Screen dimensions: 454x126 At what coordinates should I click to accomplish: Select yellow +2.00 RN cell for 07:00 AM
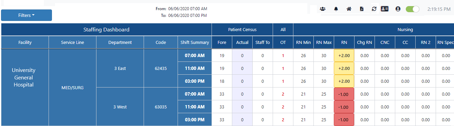pyautogui.click(x=344, y=55)
